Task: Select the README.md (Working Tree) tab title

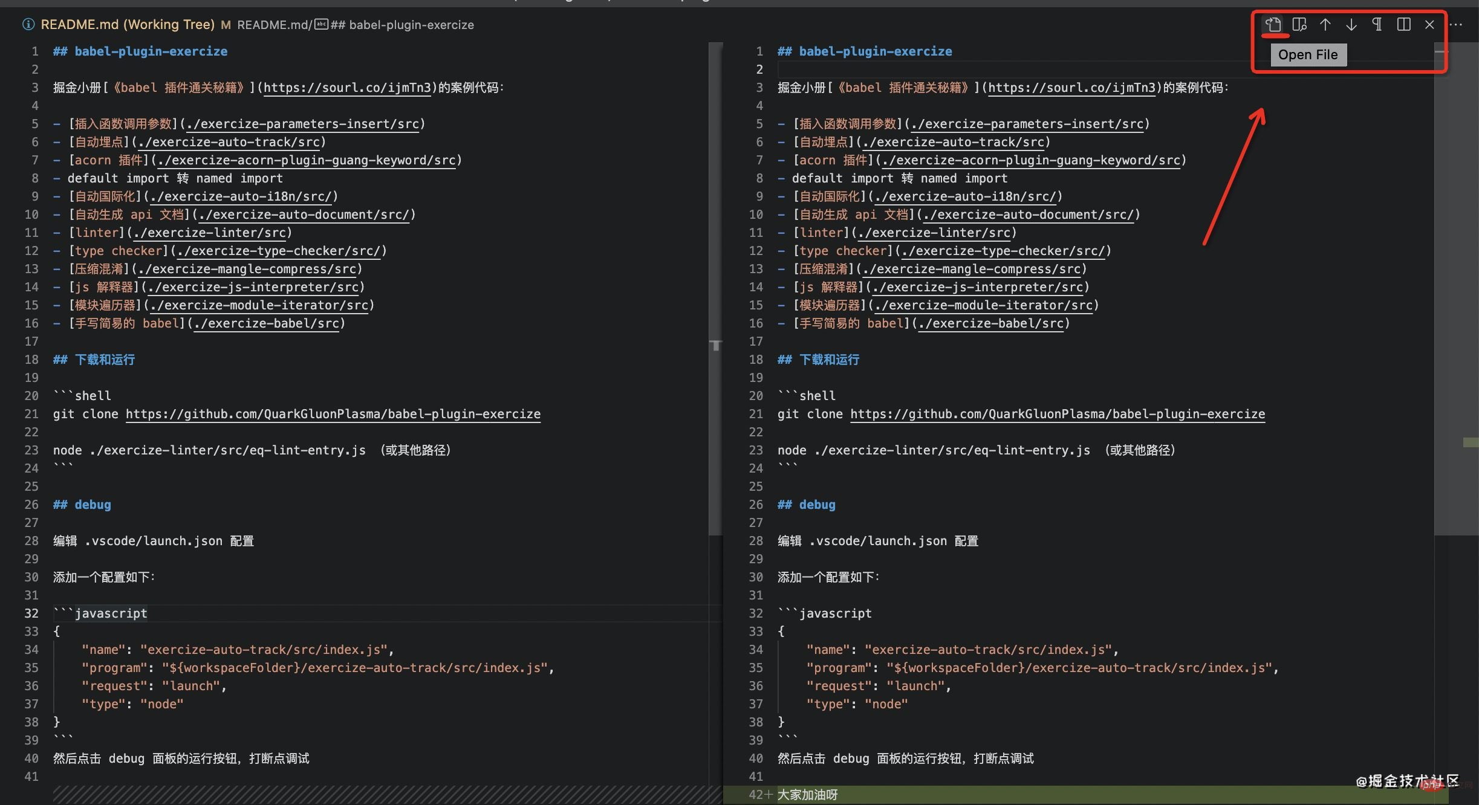Action: tap(127, 25)
